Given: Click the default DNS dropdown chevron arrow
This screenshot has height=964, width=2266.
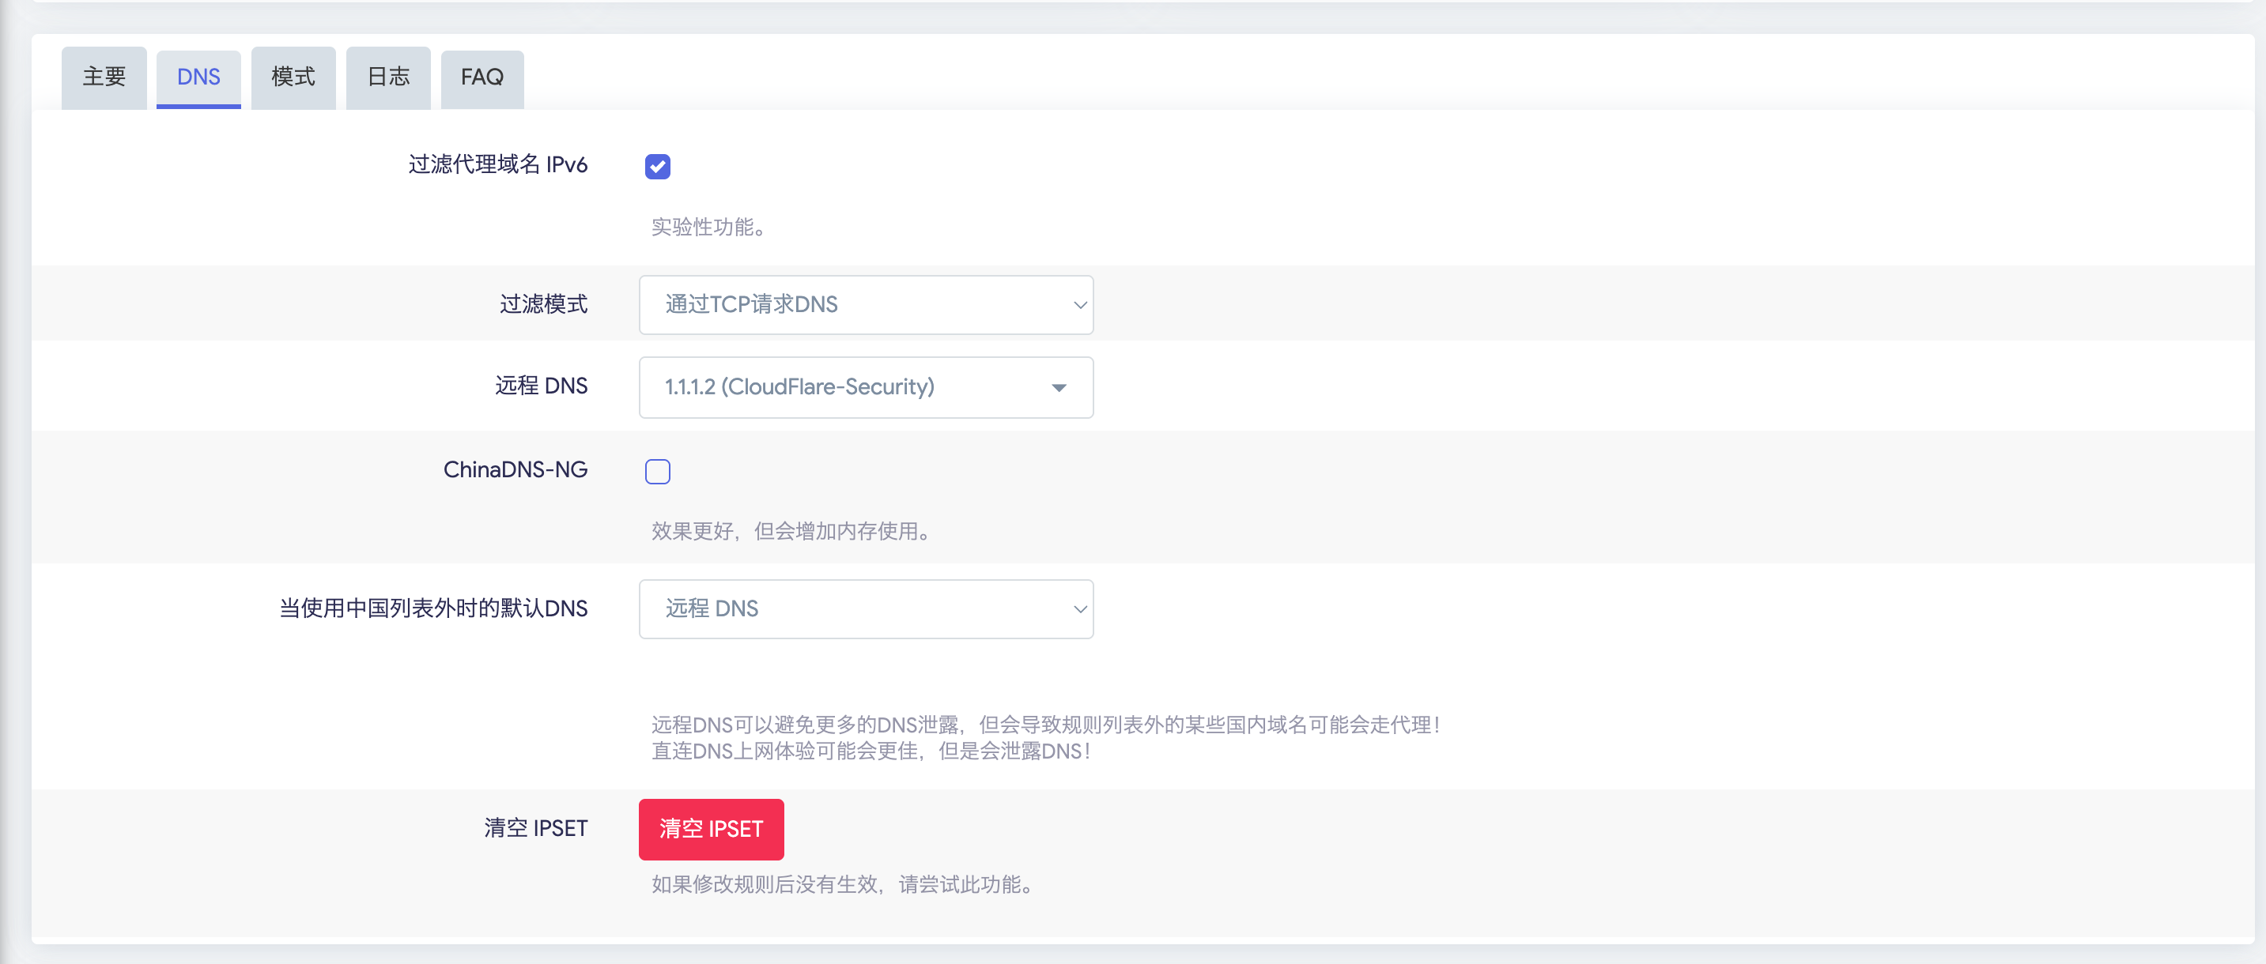Looking at the screenshot, I should pos(1079,609).
